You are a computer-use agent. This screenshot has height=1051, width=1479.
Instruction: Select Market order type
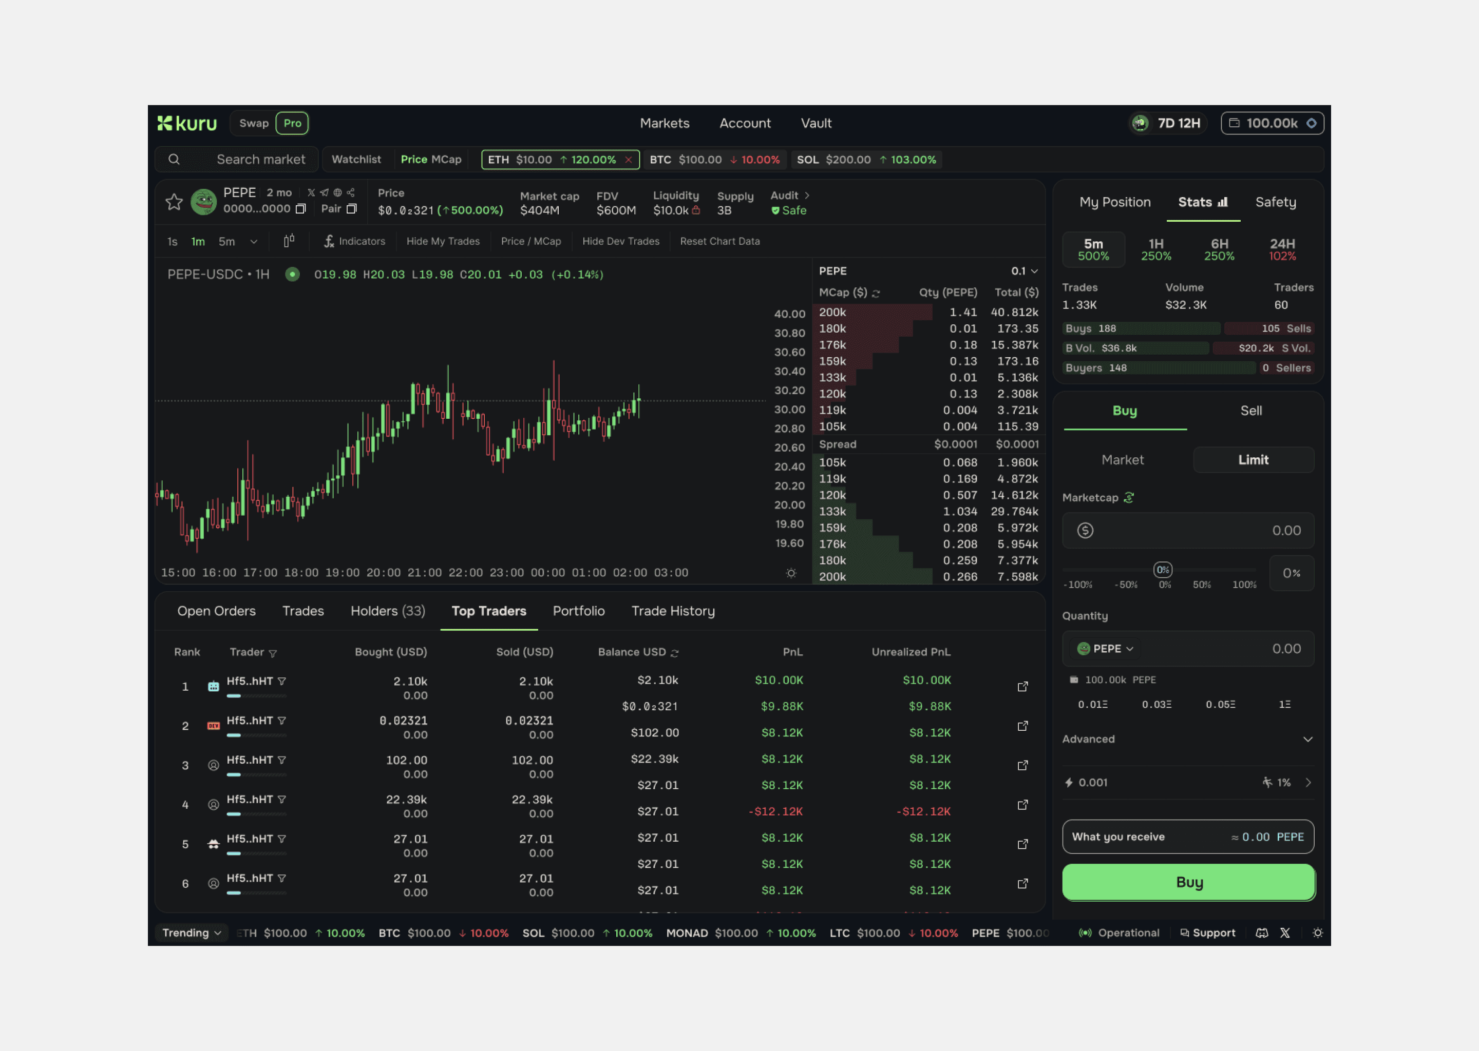pos(1123,460)
